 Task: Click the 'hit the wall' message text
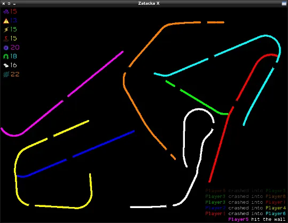point(268,219)
